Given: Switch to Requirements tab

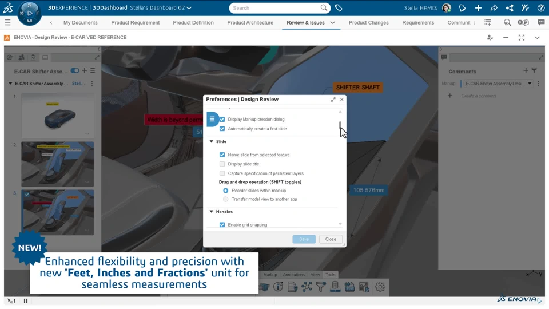Looking at the screenshot, I should pyautogui.click(x=418, y=23).
